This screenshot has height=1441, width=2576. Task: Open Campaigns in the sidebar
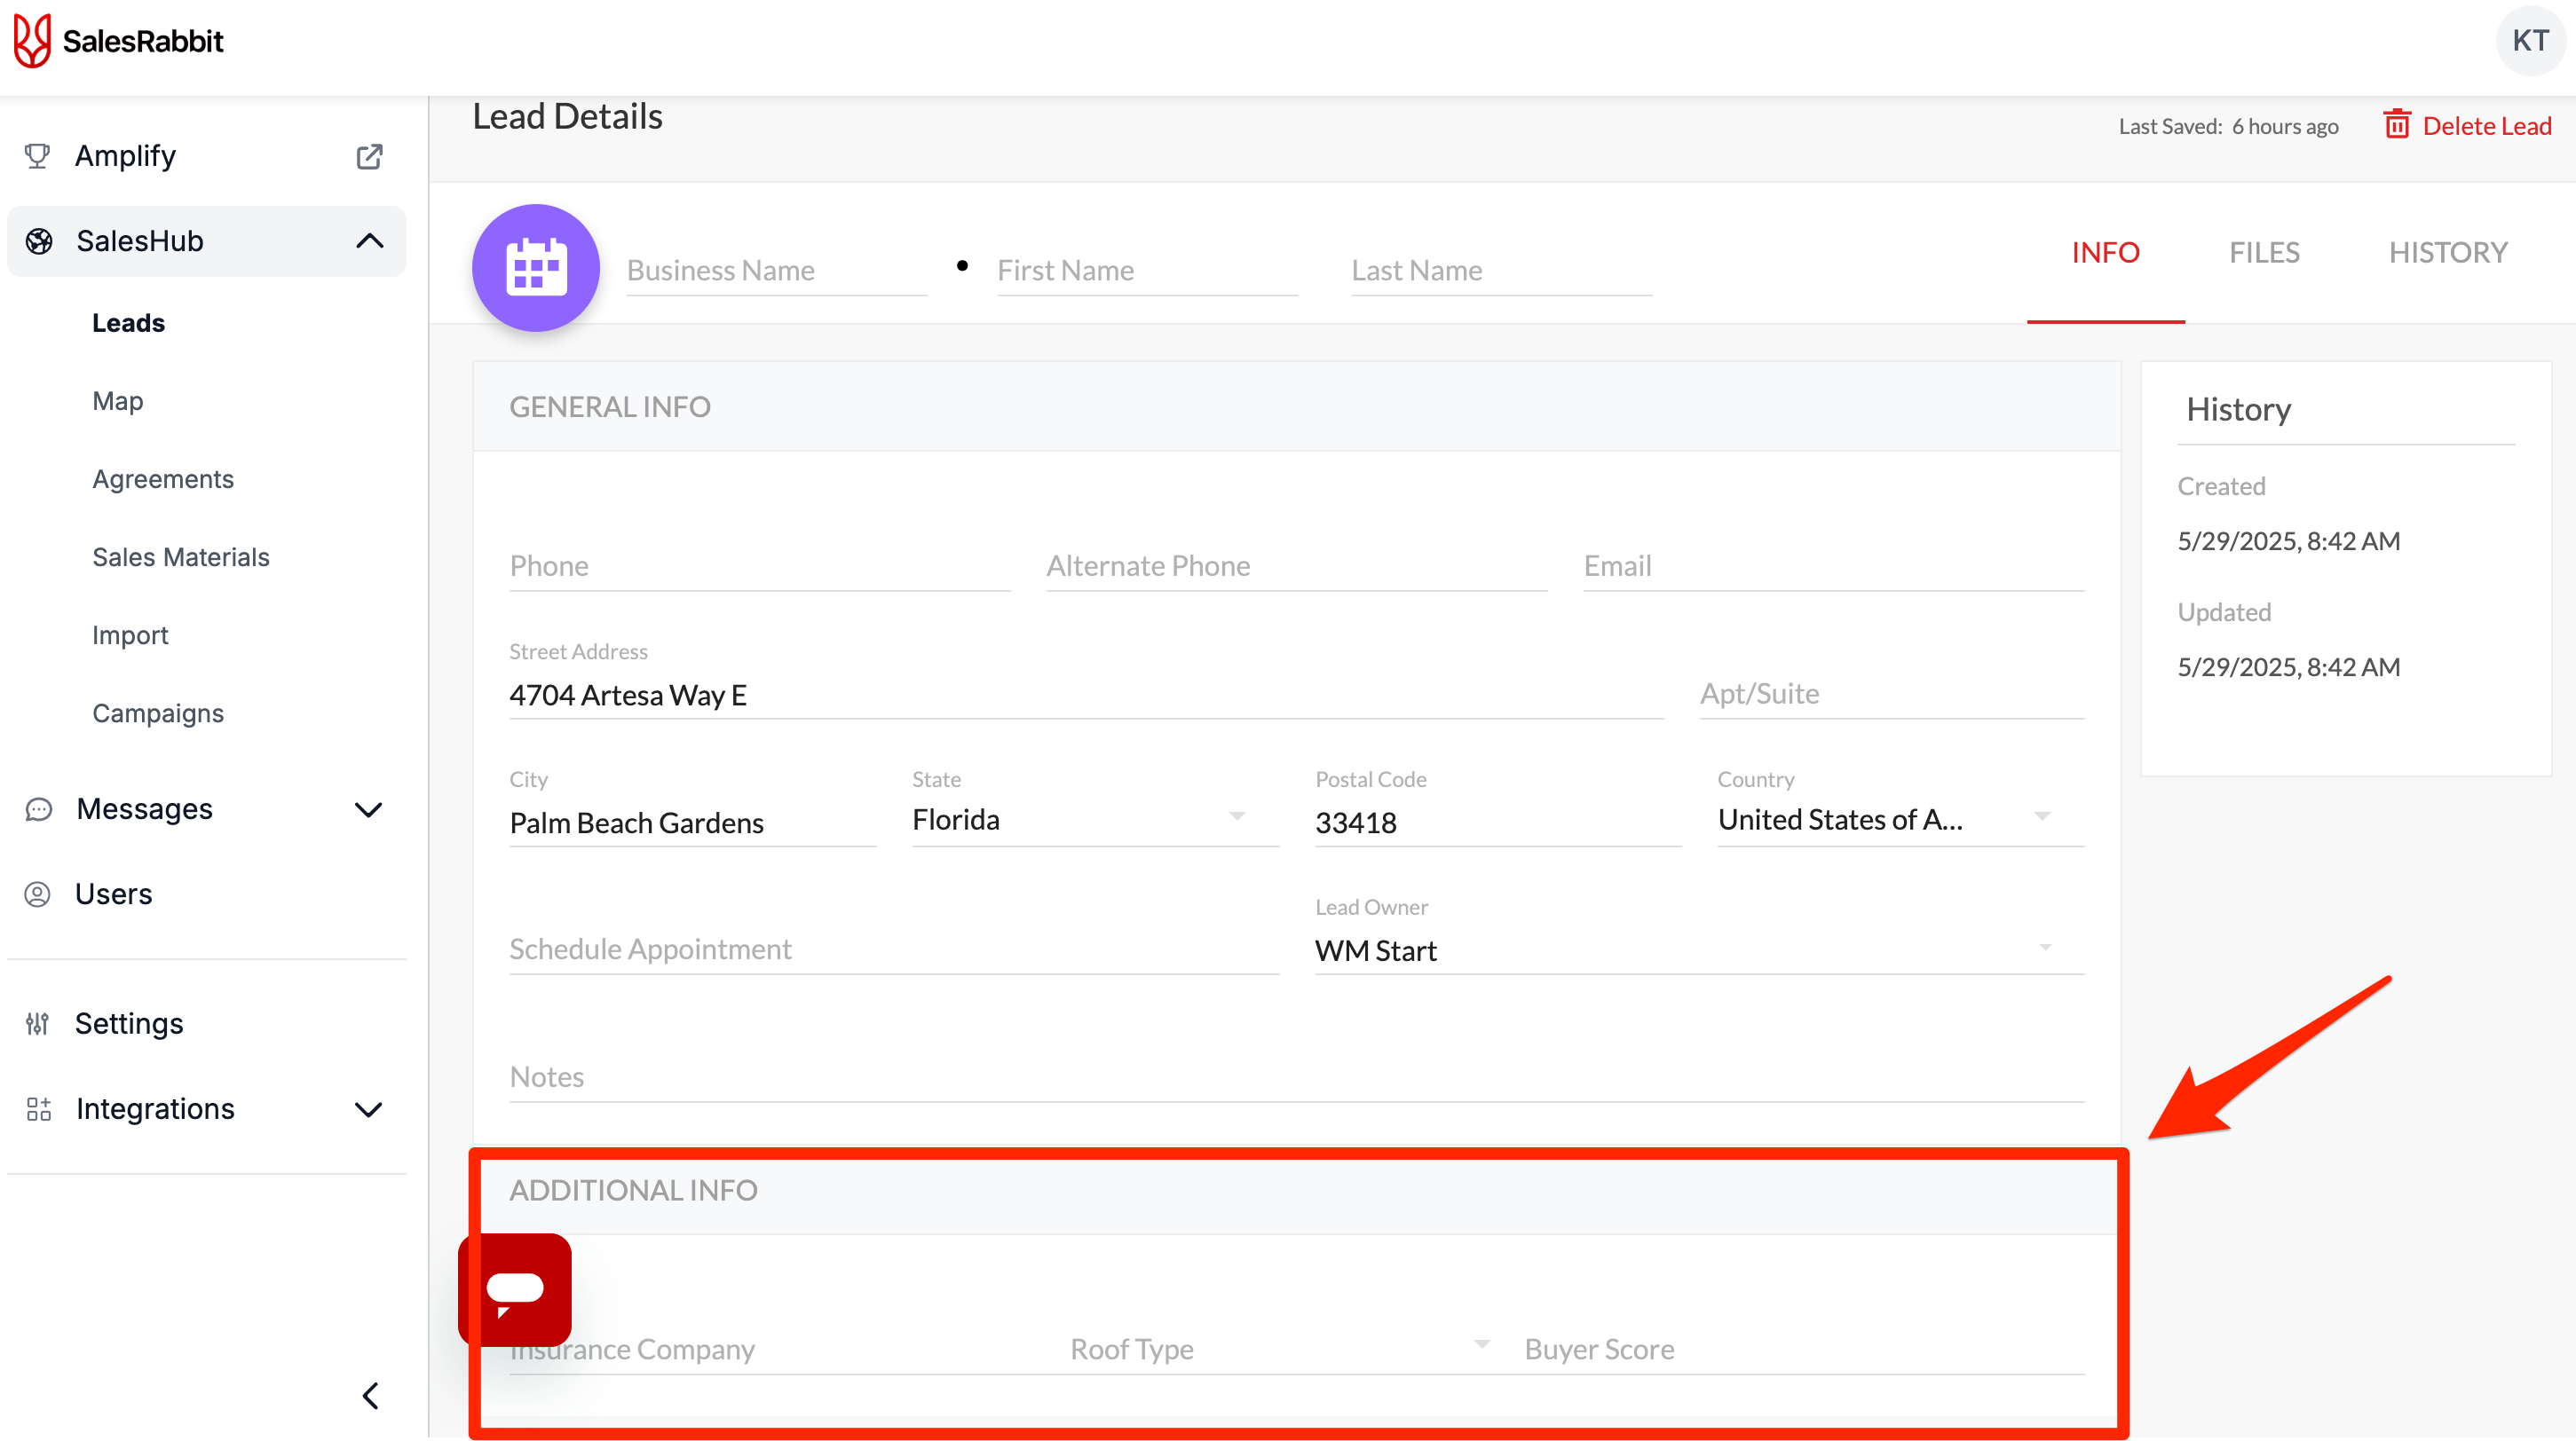[x=158, y=713]
